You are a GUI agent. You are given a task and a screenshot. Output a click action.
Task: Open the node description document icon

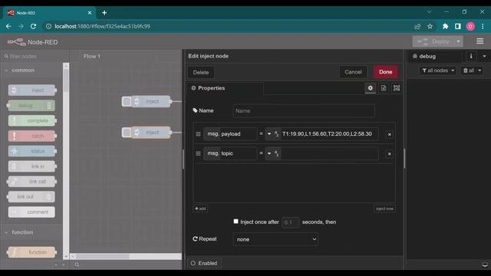[x=384, y=88]
